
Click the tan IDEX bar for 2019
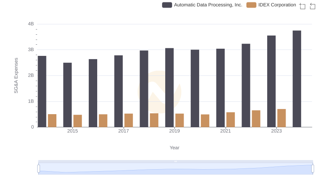pyautogui.click(x=180, y=120)
